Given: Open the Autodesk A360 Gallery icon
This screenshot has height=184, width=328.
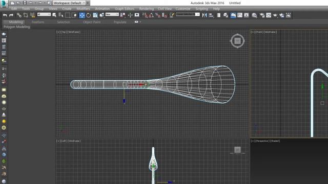Looking at the screenshot, I should [288, 15].
